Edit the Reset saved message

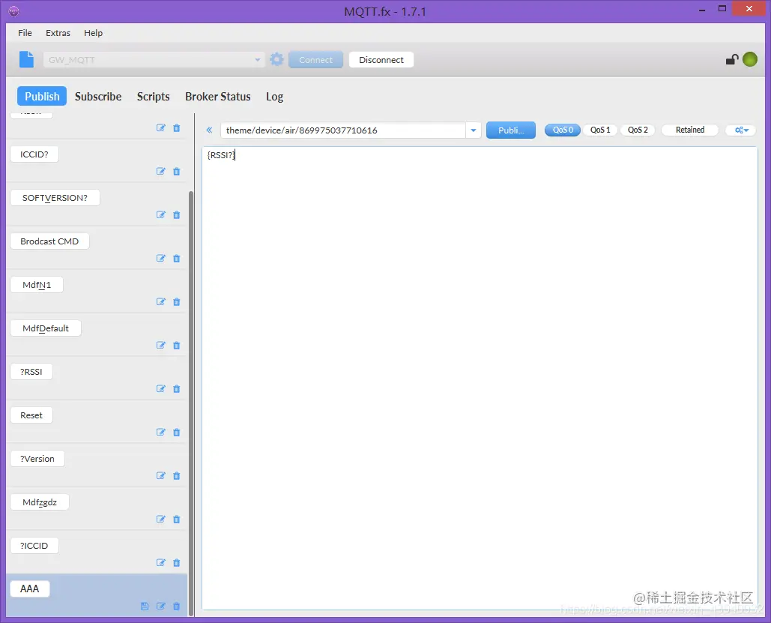[x=161, y=432]
